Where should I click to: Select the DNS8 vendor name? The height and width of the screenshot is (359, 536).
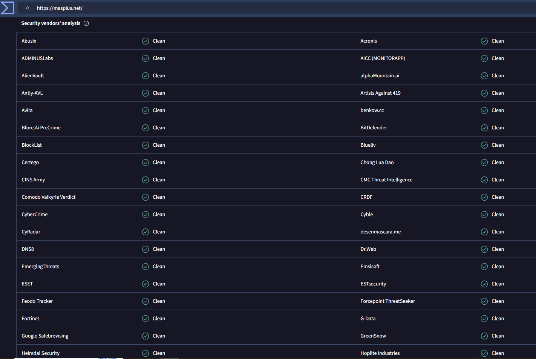(28, 249)
